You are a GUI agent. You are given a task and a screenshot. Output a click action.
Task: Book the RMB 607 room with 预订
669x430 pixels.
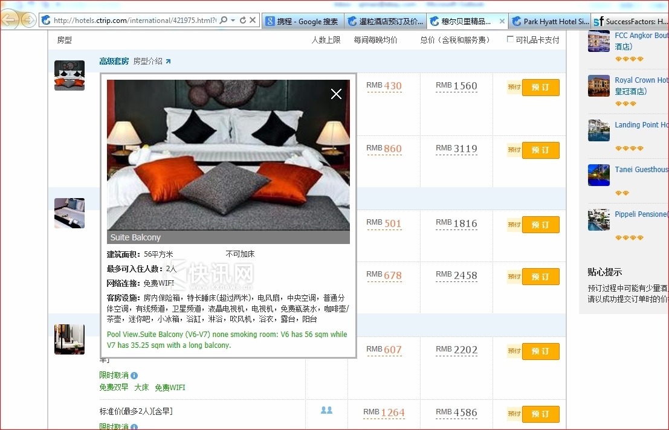540,351
